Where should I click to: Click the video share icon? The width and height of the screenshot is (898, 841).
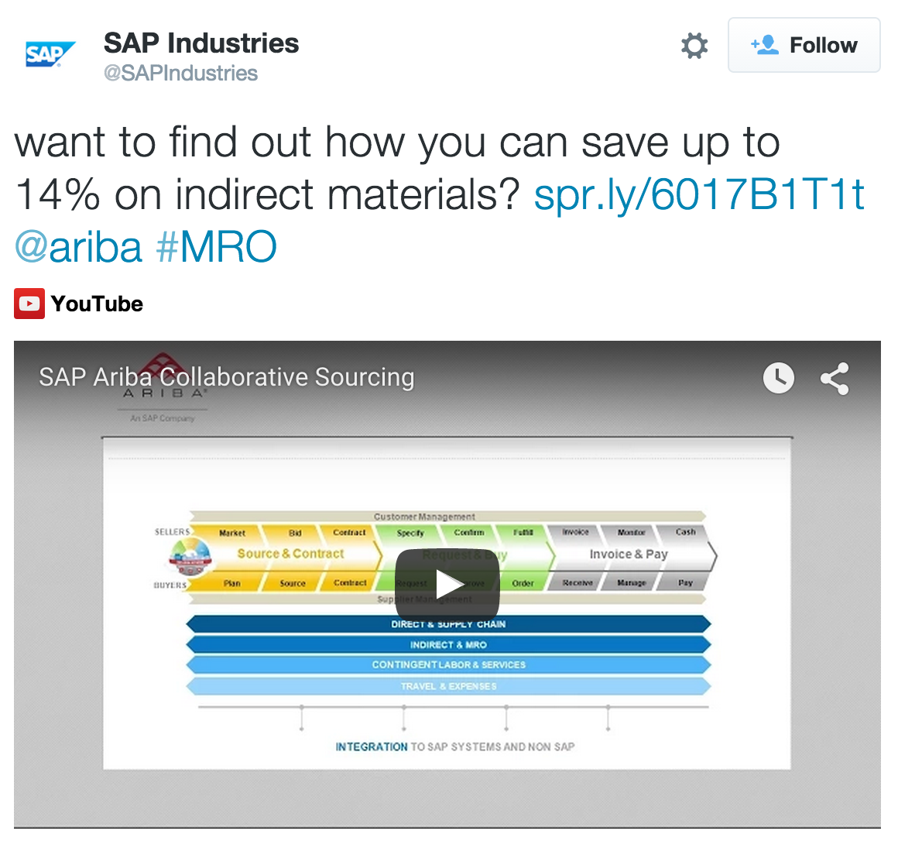[834, 378]
